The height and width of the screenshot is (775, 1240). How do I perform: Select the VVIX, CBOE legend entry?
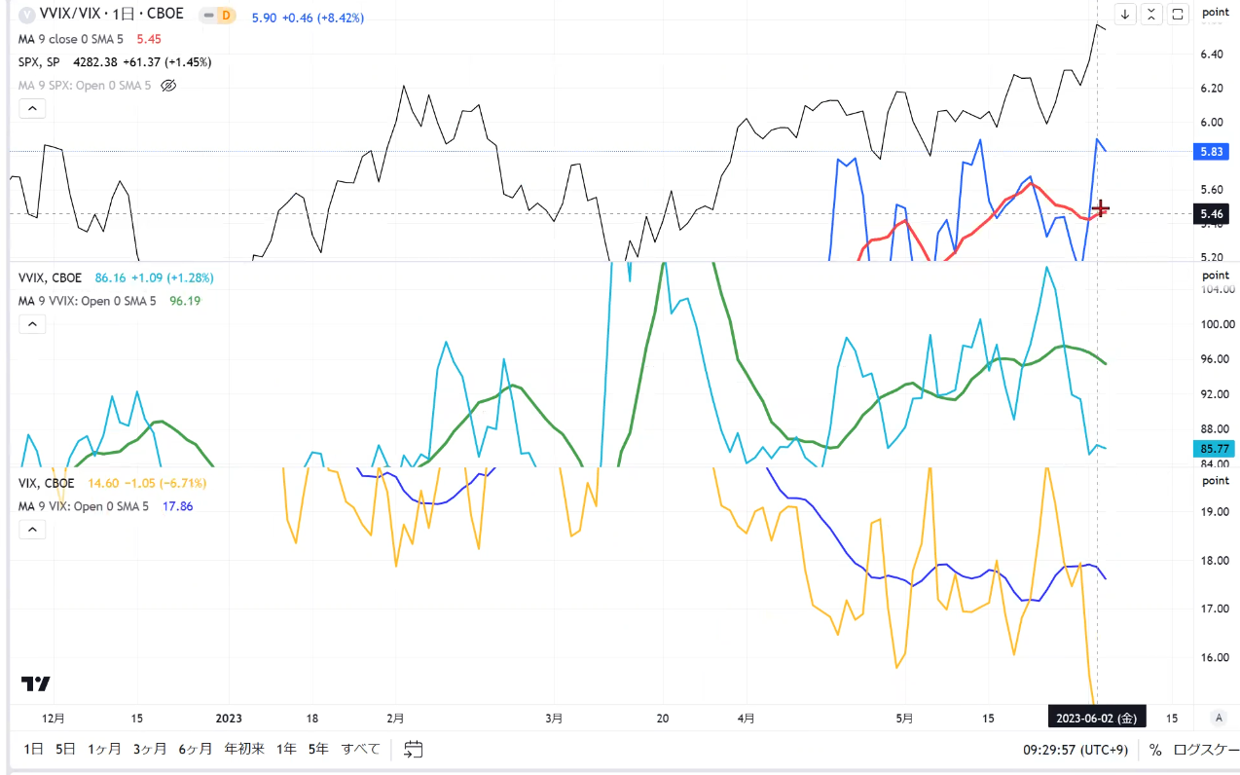coord(51,277)
